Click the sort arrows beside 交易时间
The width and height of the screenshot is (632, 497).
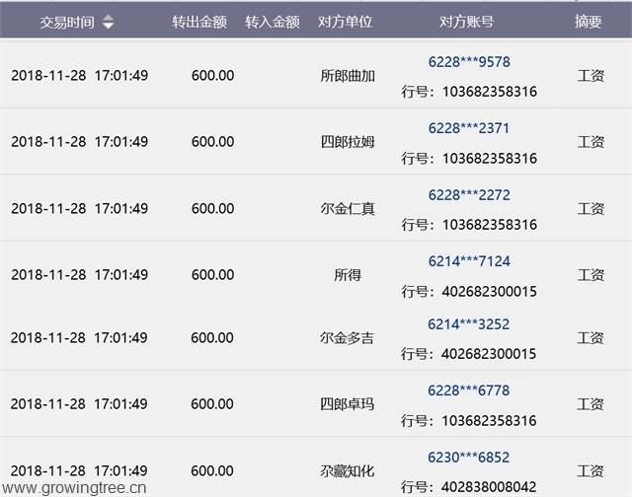point(108,23)
